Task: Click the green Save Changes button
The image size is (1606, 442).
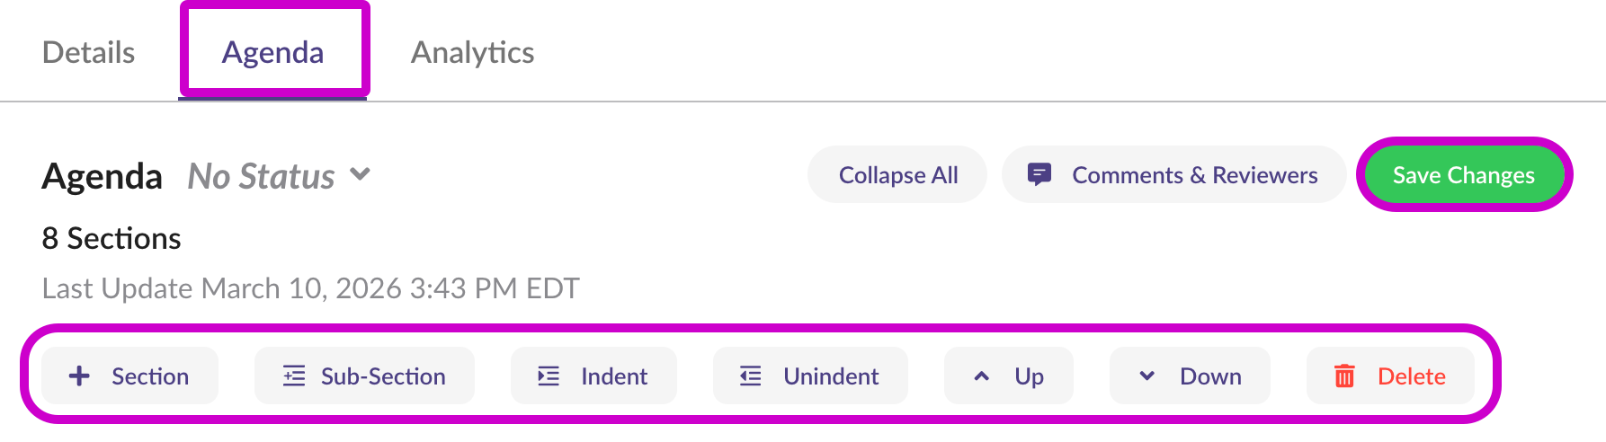Action: tap(1463, 175)
